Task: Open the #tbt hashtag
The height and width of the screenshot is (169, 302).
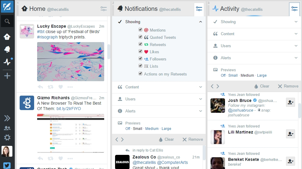Action: [41, 32]
